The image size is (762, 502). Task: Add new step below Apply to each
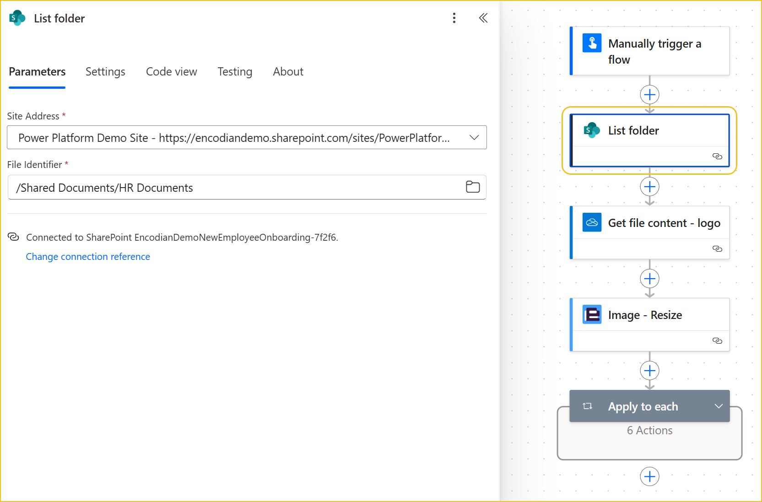(649, 477)
